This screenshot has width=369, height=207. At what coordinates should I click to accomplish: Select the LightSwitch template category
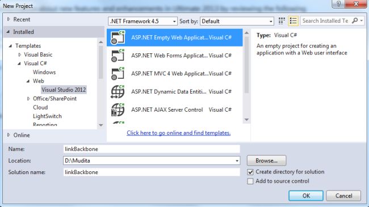coord(47,116)
